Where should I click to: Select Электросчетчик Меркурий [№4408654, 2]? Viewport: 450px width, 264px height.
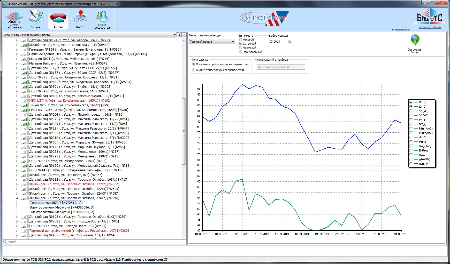click(x=62, y=212)
